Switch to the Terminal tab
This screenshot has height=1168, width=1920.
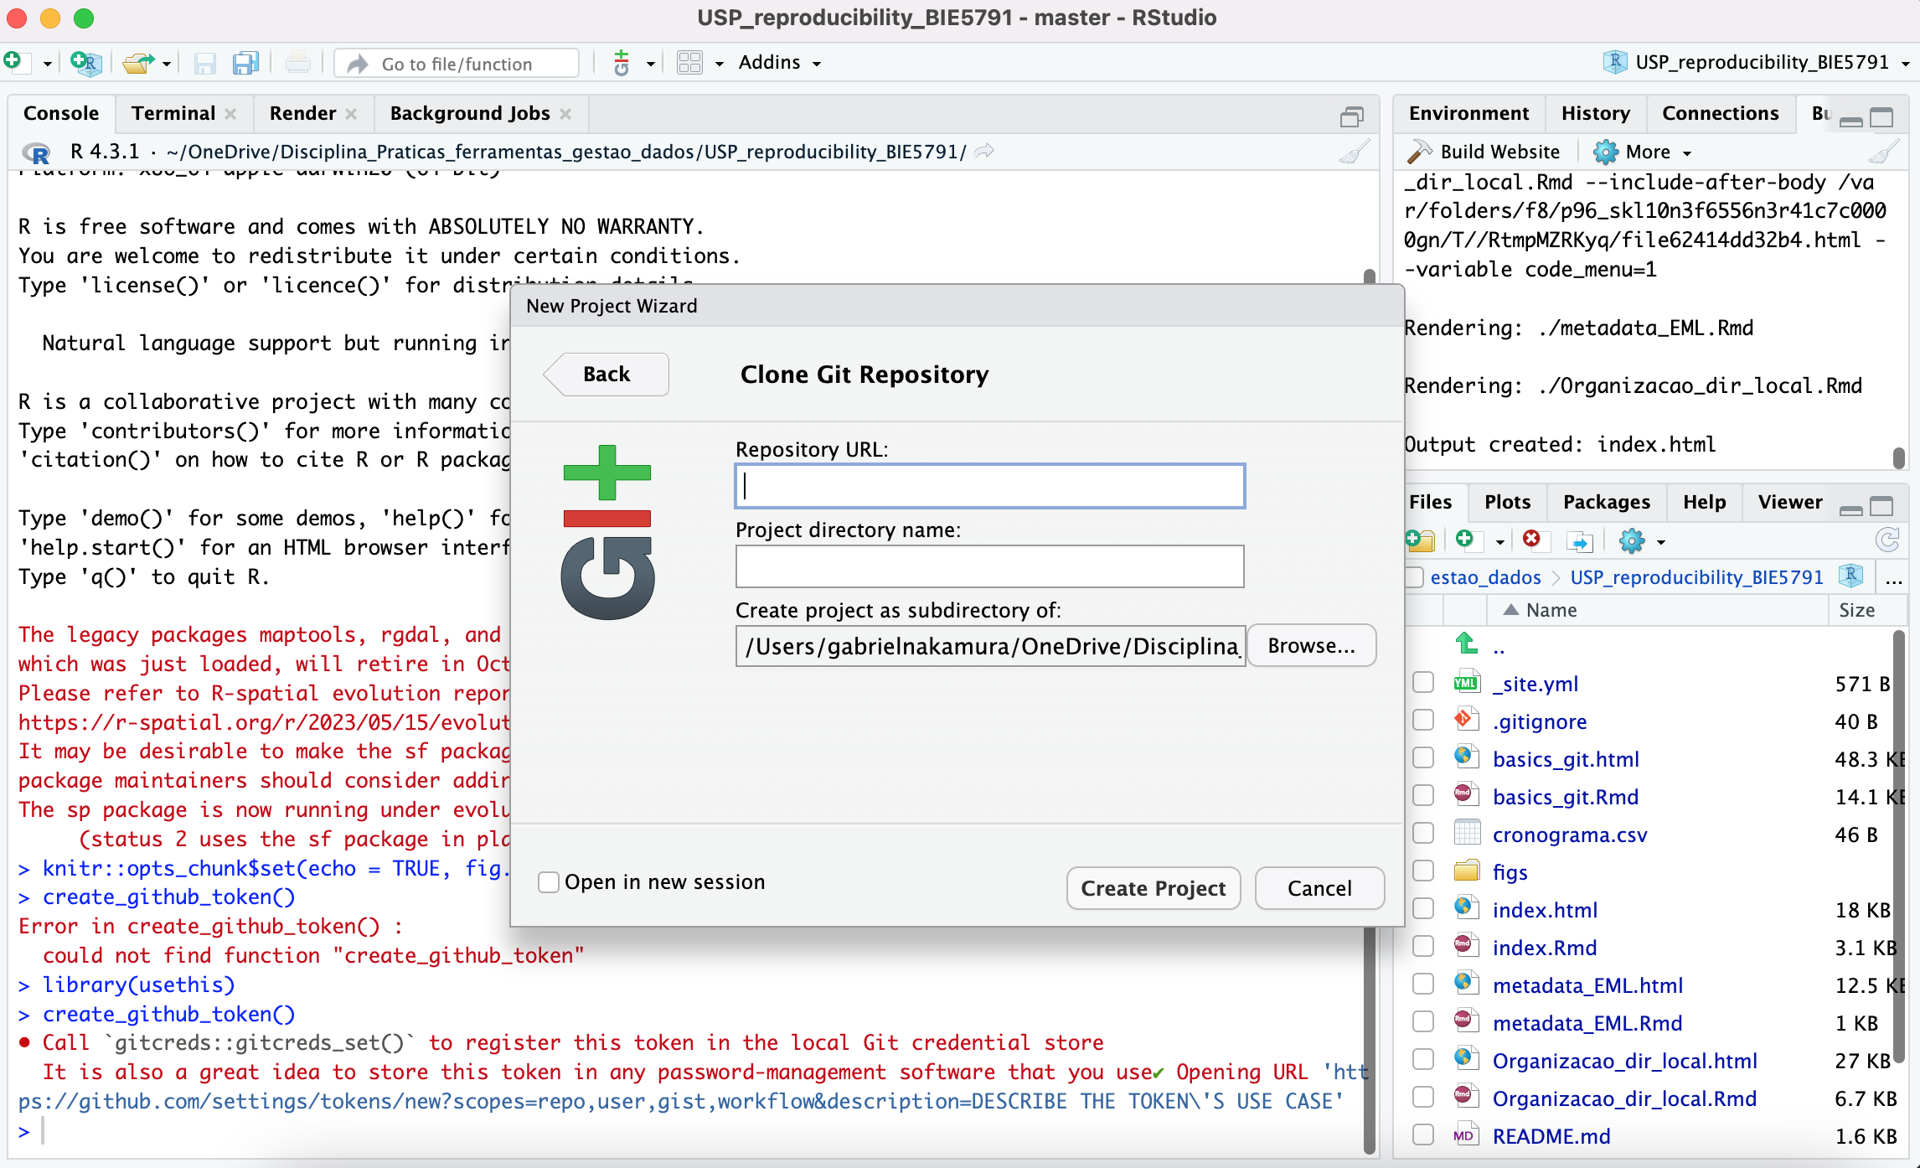point(173,114)
